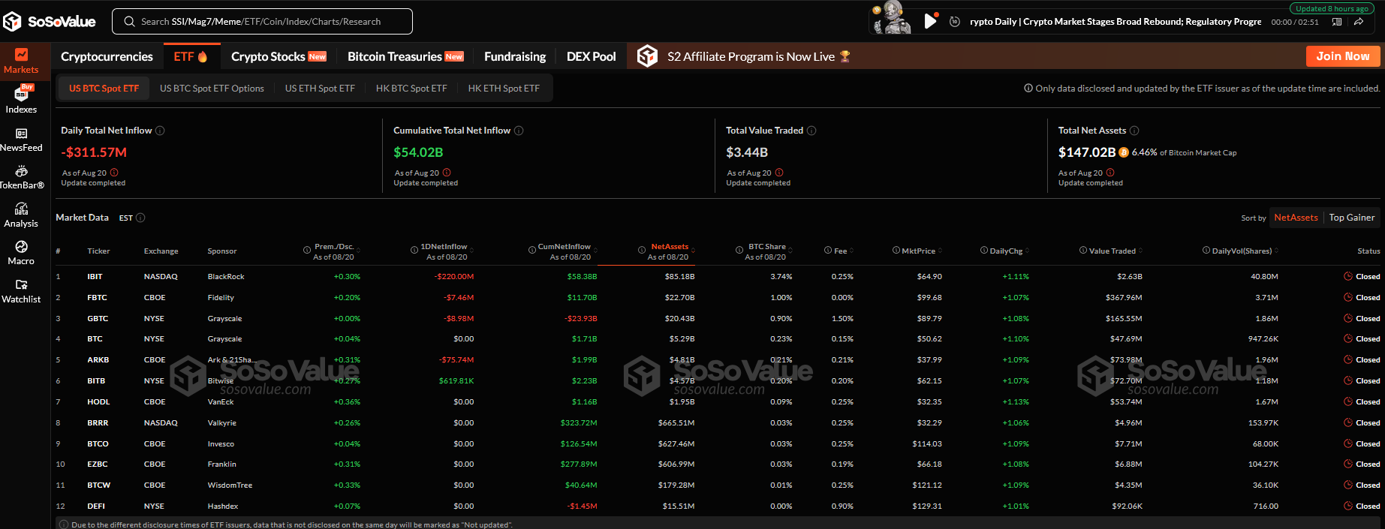Screen dimensions: 1385x529
Task: Open the GBTC ticker row
Action: [718, 319]
